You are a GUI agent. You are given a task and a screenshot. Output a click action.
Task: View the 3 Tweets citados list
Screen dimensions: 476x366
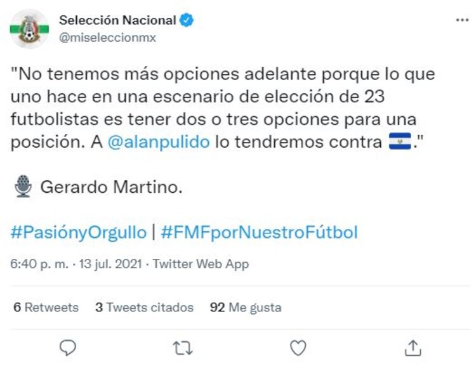[144, 308]
